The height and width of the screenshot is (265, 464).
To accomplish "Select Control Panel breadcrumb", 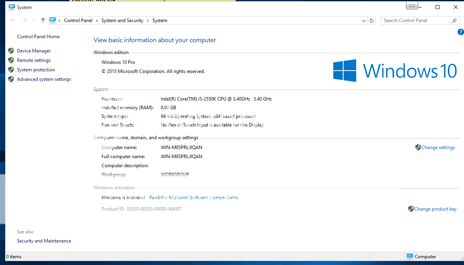I will [78, 21].
